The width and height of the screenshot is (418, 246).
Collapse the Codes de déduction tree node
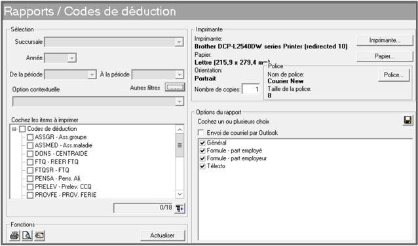[x=14, y=129]
